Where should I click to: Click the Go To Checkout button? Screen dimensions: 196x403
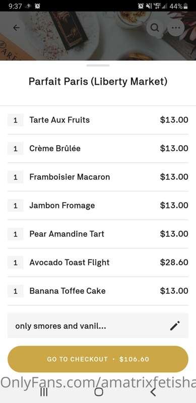[98, 359]
